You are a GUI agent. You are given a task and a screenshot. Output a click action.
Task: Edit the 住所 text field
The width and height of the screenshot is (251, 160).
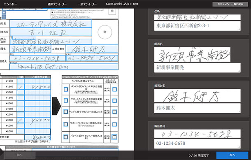coord(198,26)
